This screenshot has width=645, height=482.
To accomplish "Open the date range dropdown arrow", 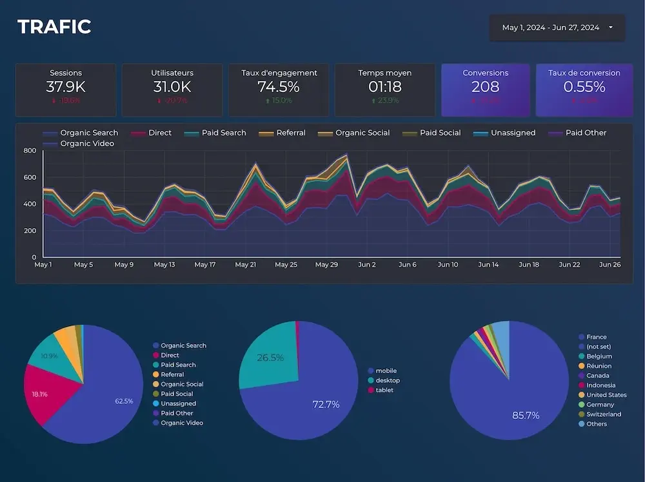I will pyautogui.click(x=610, y=28).
